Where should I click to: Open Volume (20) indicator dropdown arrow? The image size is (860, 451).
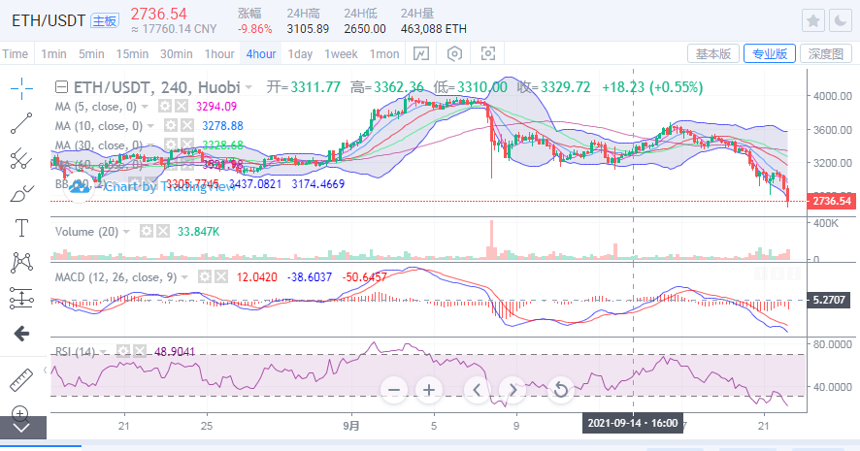click(127, 232)
